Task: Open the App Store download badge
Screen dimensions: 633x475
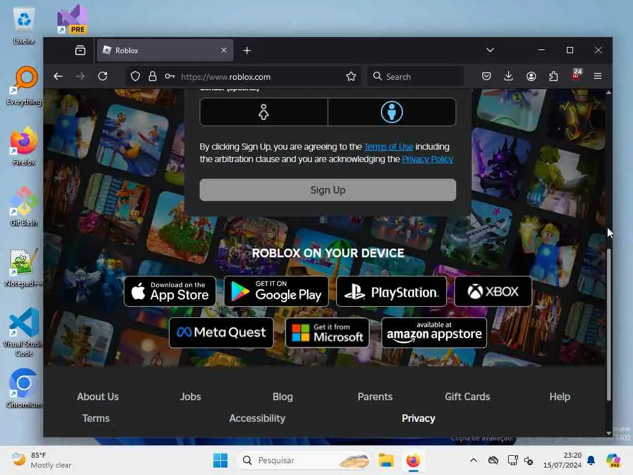Action: [169, 291]
